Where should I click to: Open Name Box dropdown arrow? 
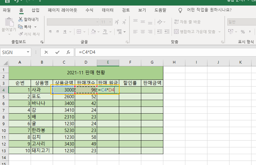[x=28, y=52]
